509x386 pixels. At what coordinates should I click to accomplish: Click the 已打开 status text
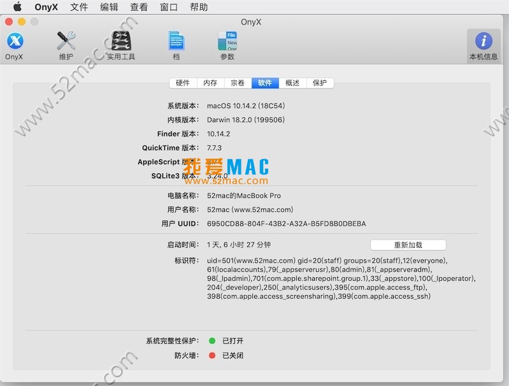click(233, 341)
